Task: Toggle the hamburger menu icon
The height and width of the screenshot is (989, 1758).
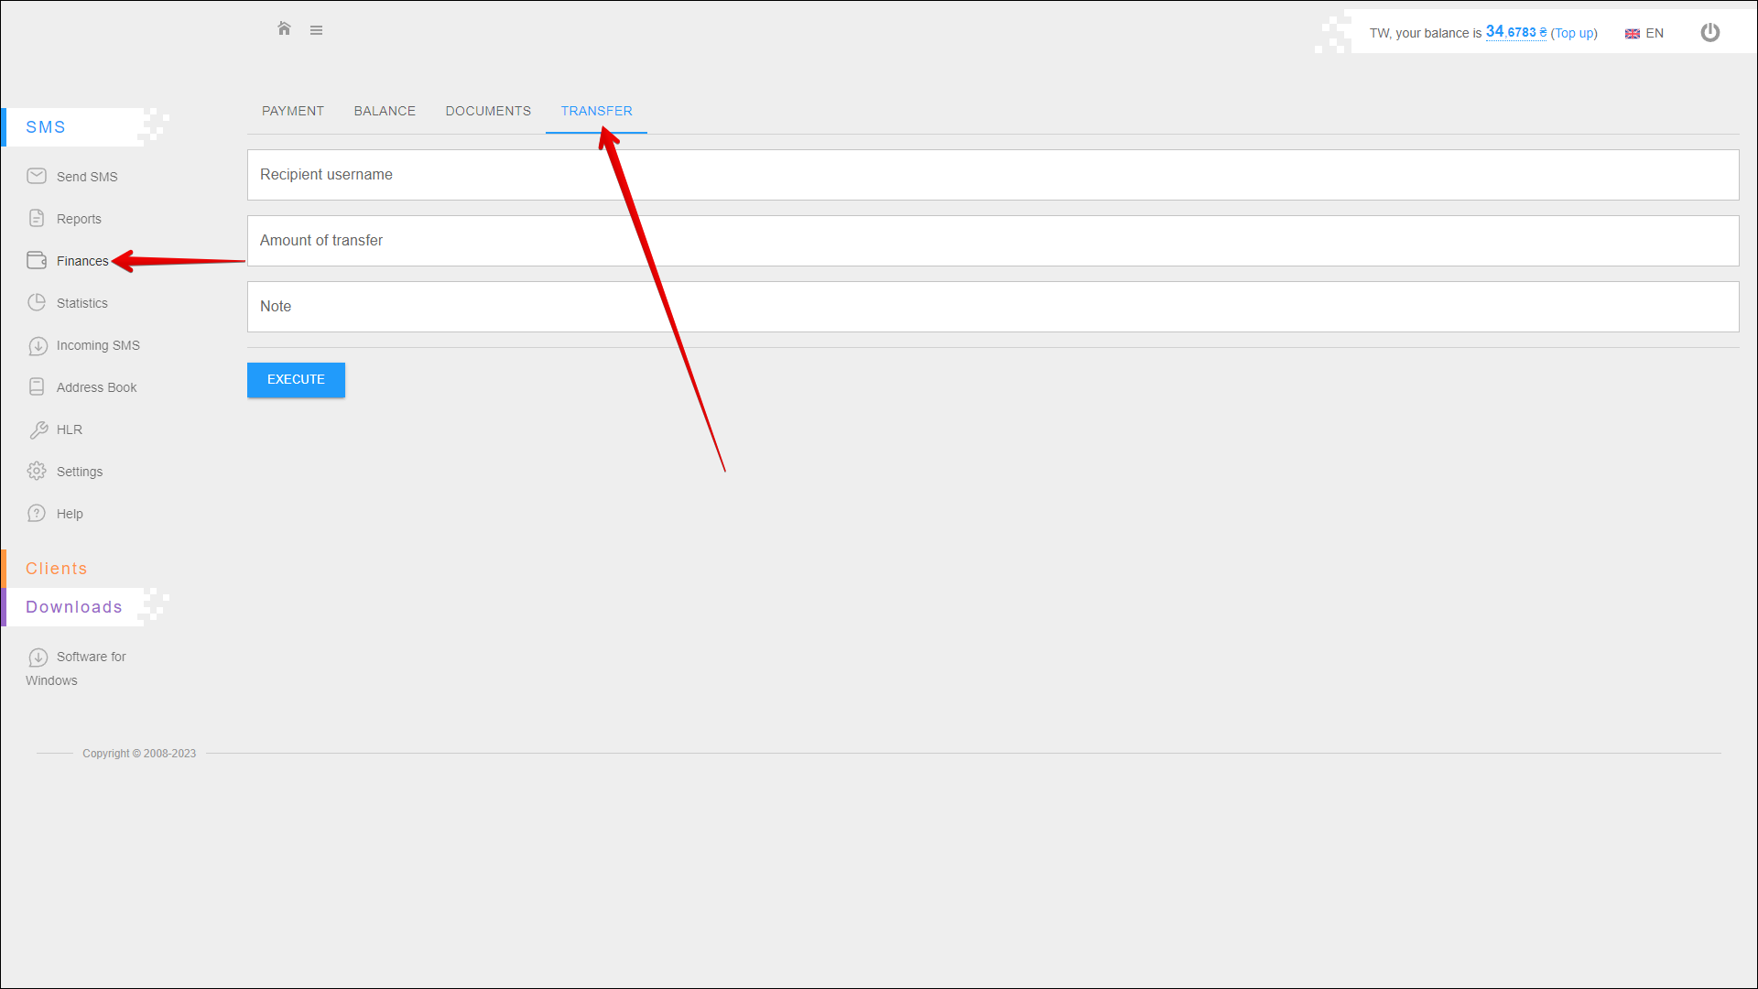Action: point(316,30)
